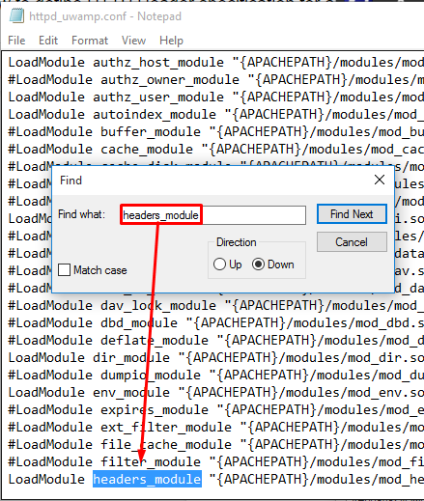Click the Find Next button
The height and width of the screenshot is (501, 424).
[352, 214]
